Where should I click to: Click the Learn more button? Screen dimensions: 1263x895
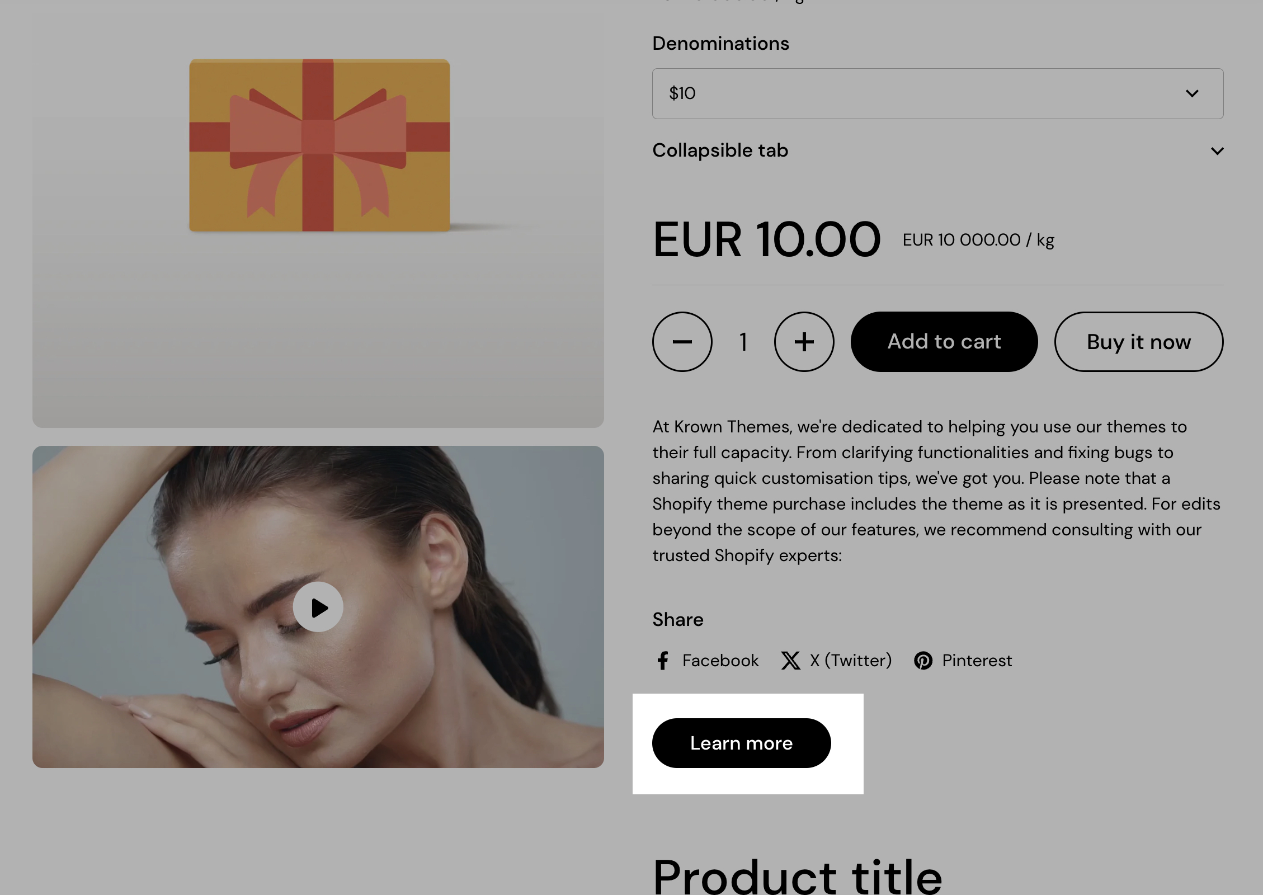tap(742, 743)
